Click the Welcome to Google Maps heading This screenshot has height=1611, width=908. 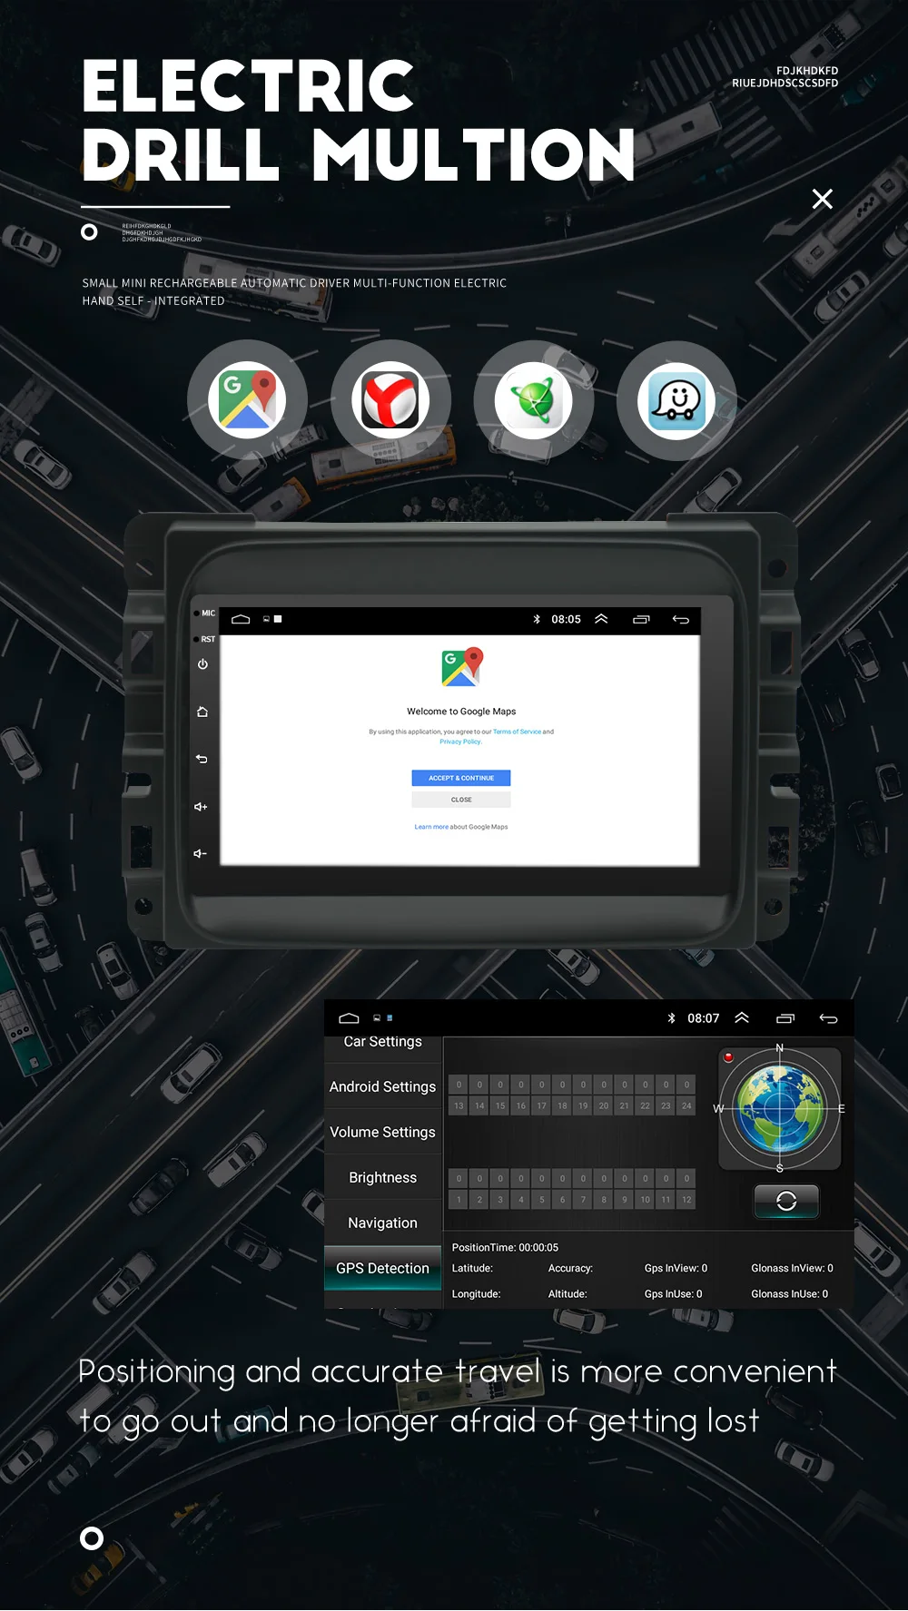point(461,712)
